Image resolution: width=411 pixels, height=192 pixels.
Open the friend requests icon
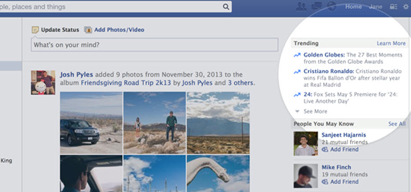301,7
